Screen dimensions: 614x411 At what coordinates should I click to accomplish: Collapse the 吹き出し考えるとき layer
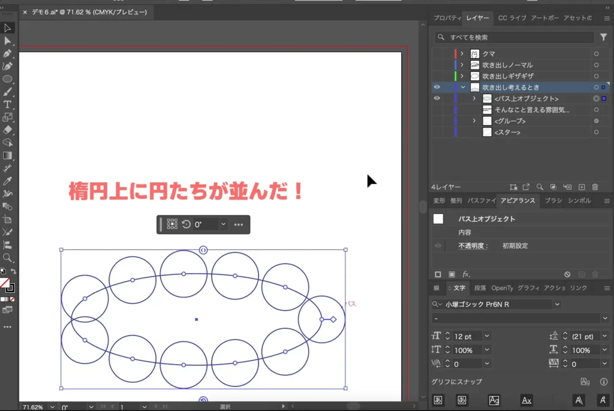463,86
